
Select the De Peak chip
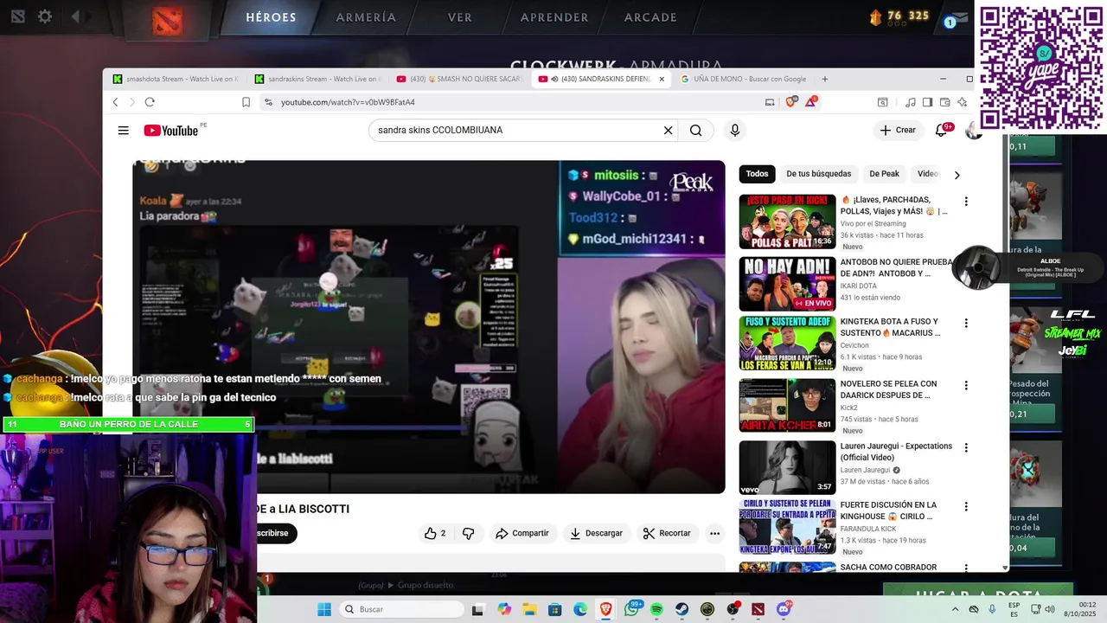884,174
